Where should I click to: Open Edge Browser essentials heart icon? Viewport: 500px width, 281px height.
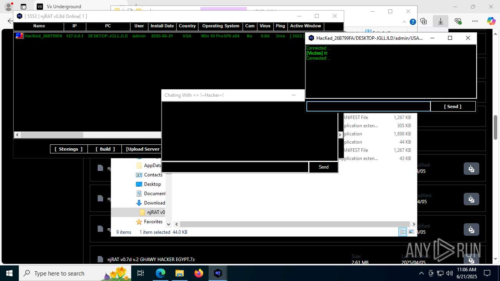click(458, 21)
